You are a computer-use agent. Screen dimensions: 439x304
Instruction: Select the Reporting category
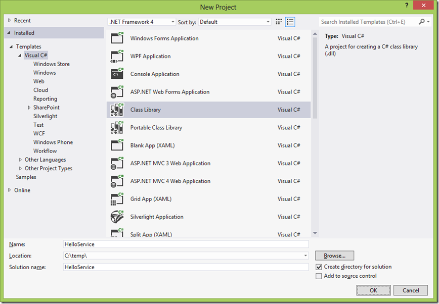[45, 98]
